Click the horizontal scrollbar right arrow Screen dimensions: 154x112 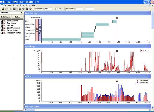coord(150,110)
